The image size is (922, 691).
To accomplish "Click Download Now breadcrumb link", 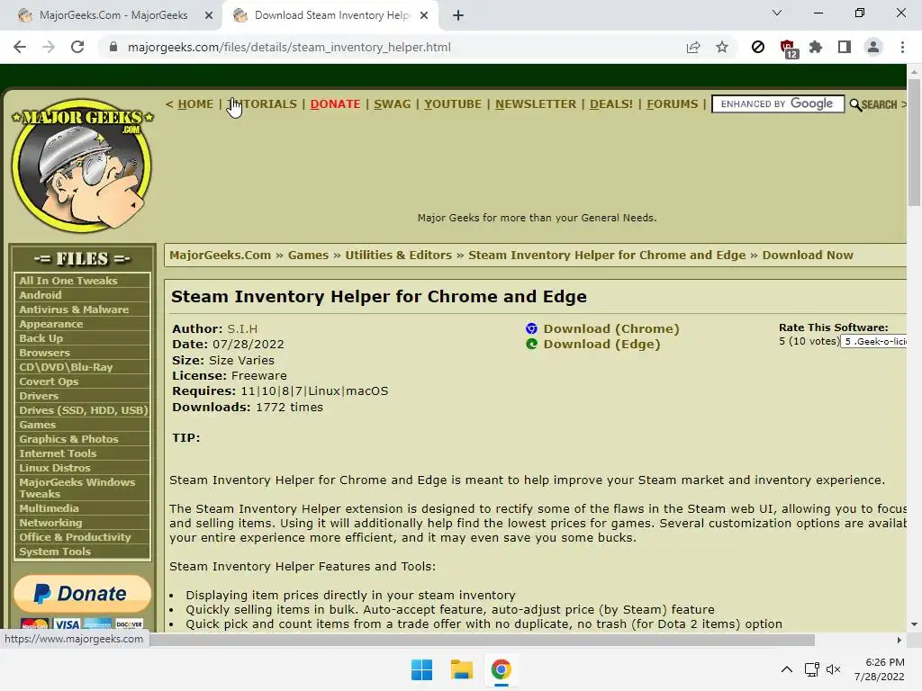I will click(x=808, y=255).
